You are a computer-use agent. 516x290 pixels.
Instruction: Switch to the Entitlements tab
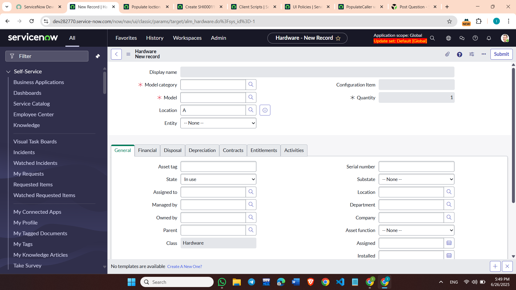tap(264, 150)
